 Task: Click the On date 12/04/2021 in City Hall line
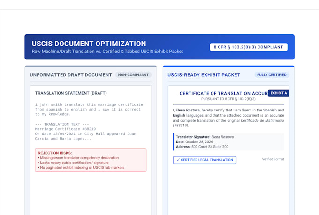point(86,134)
